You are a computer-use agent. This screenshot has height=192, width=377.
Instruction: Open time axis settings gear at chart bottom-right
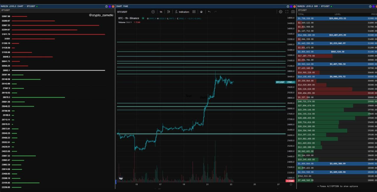(291, 184)
